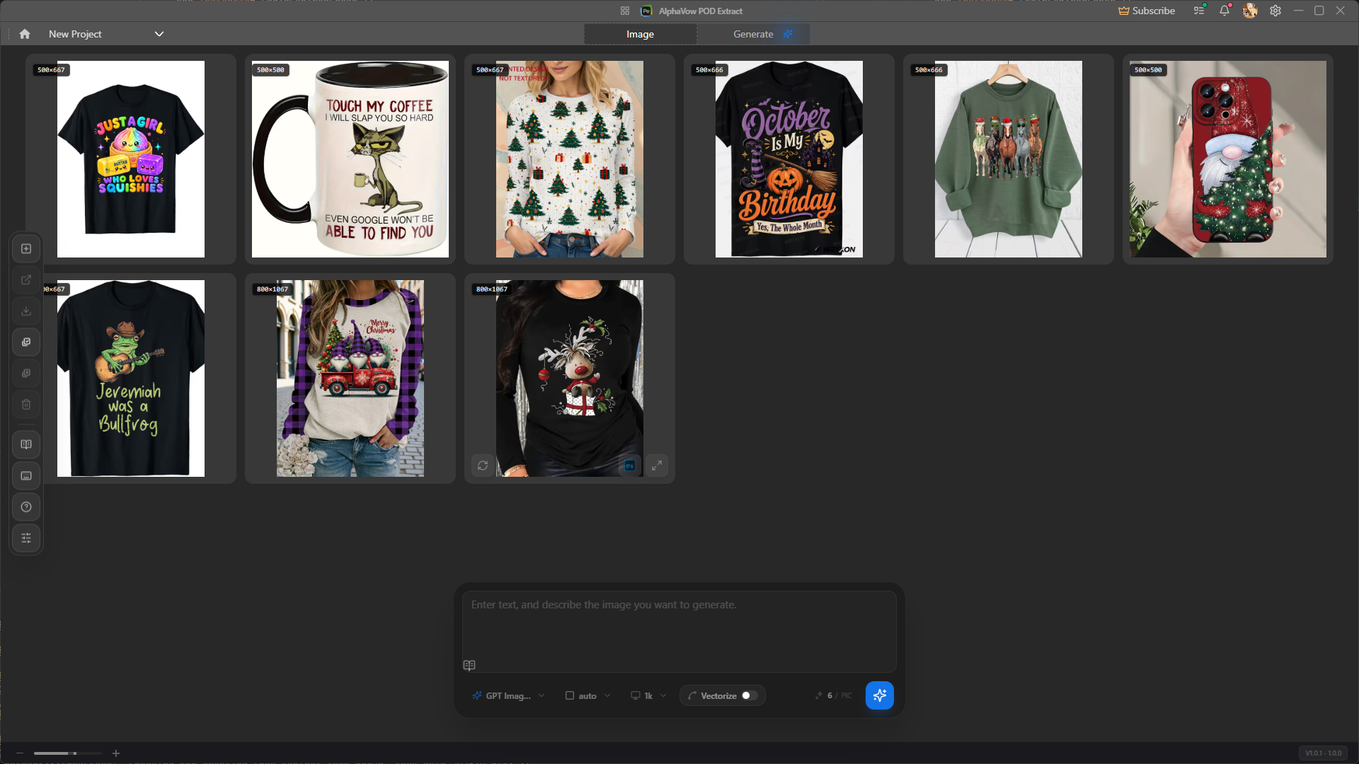Click the prompt text input field
Image resolution: width=1359 pixels, height=764 pixels.
679,632
